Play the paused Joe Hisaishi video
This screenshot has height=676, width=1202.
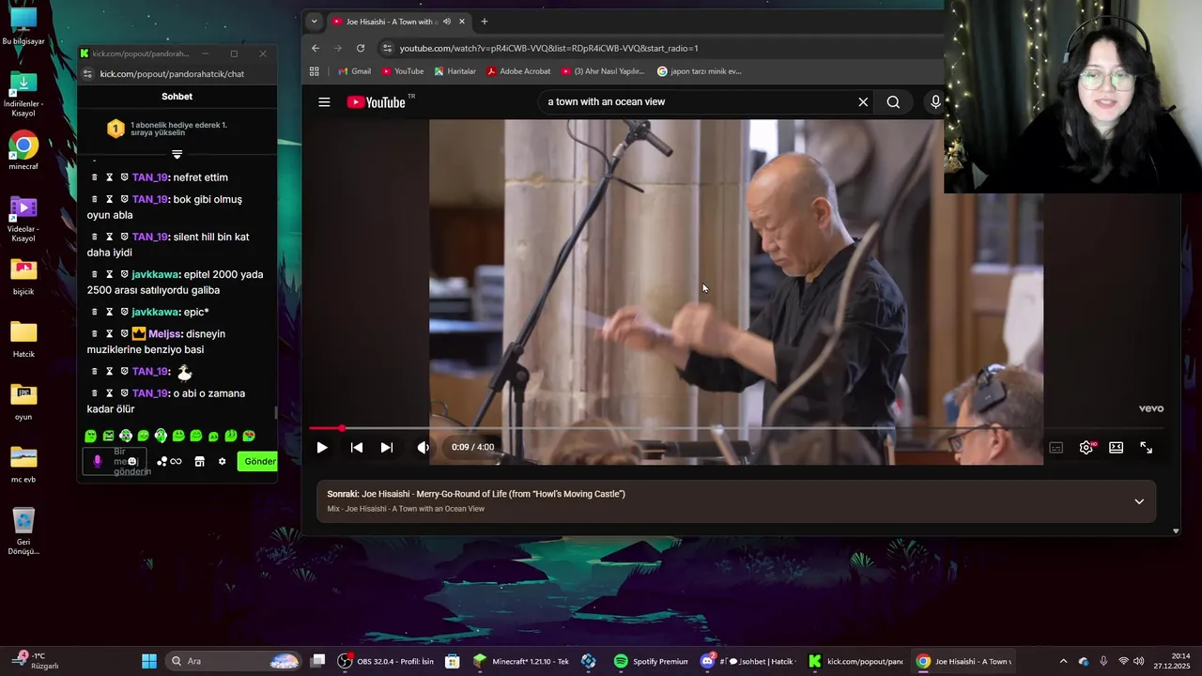click(322, 448)
